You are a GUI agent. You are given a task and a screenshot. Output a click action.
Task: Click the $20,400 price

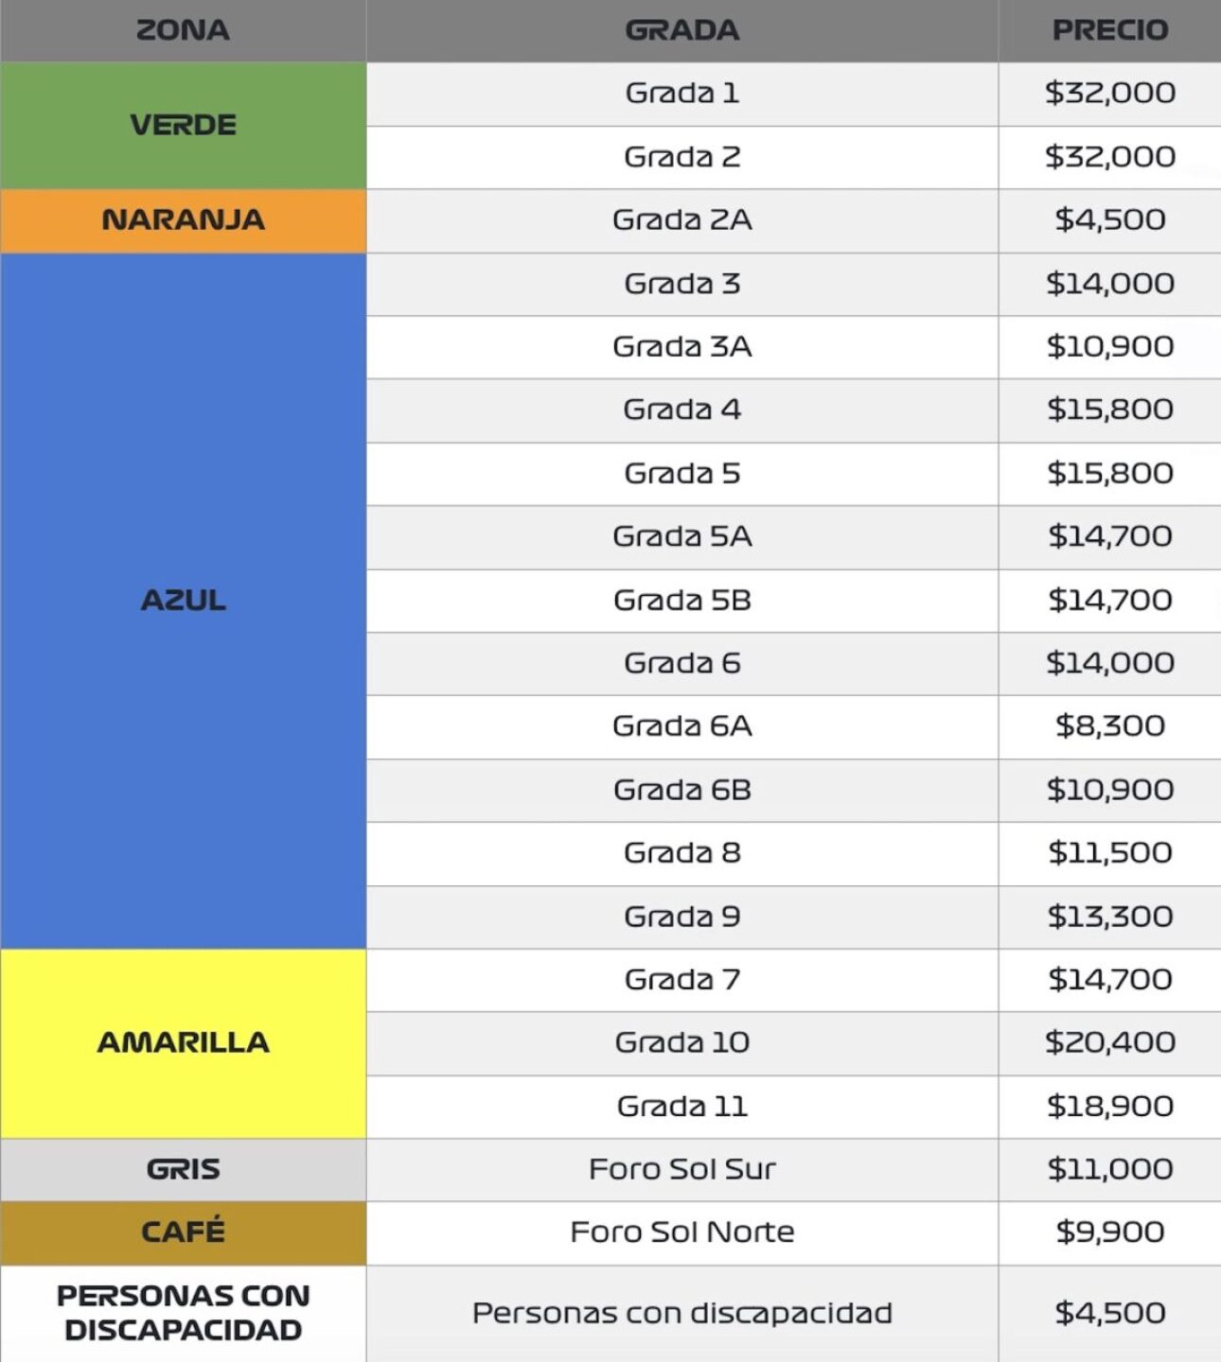click(1109, 1042)
